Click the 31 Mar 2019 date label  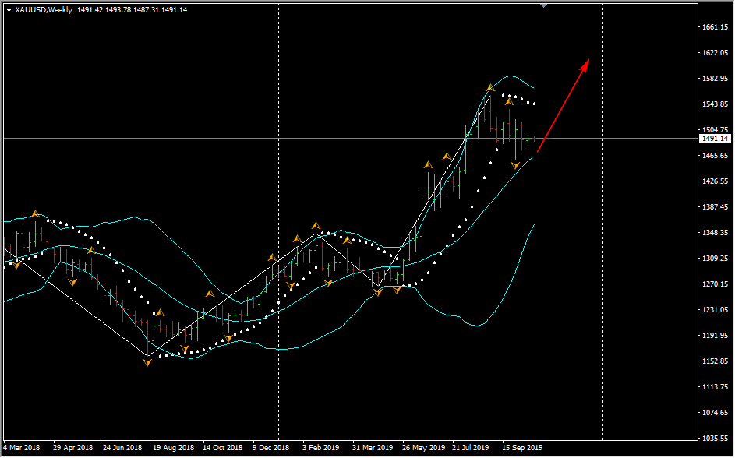coord(373,448)
